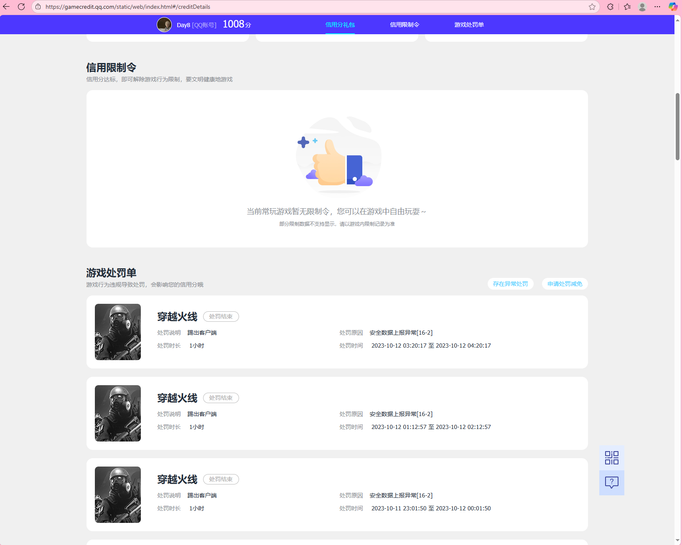The width and height of the screenshot is (682, 545).
Task: Select the 信用分礼包 tab
Action: pos(340,24)
